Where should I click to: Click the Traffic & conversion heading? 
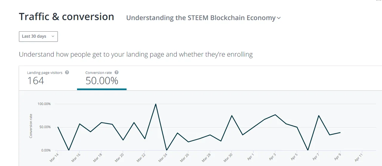[x=67, y=17]
